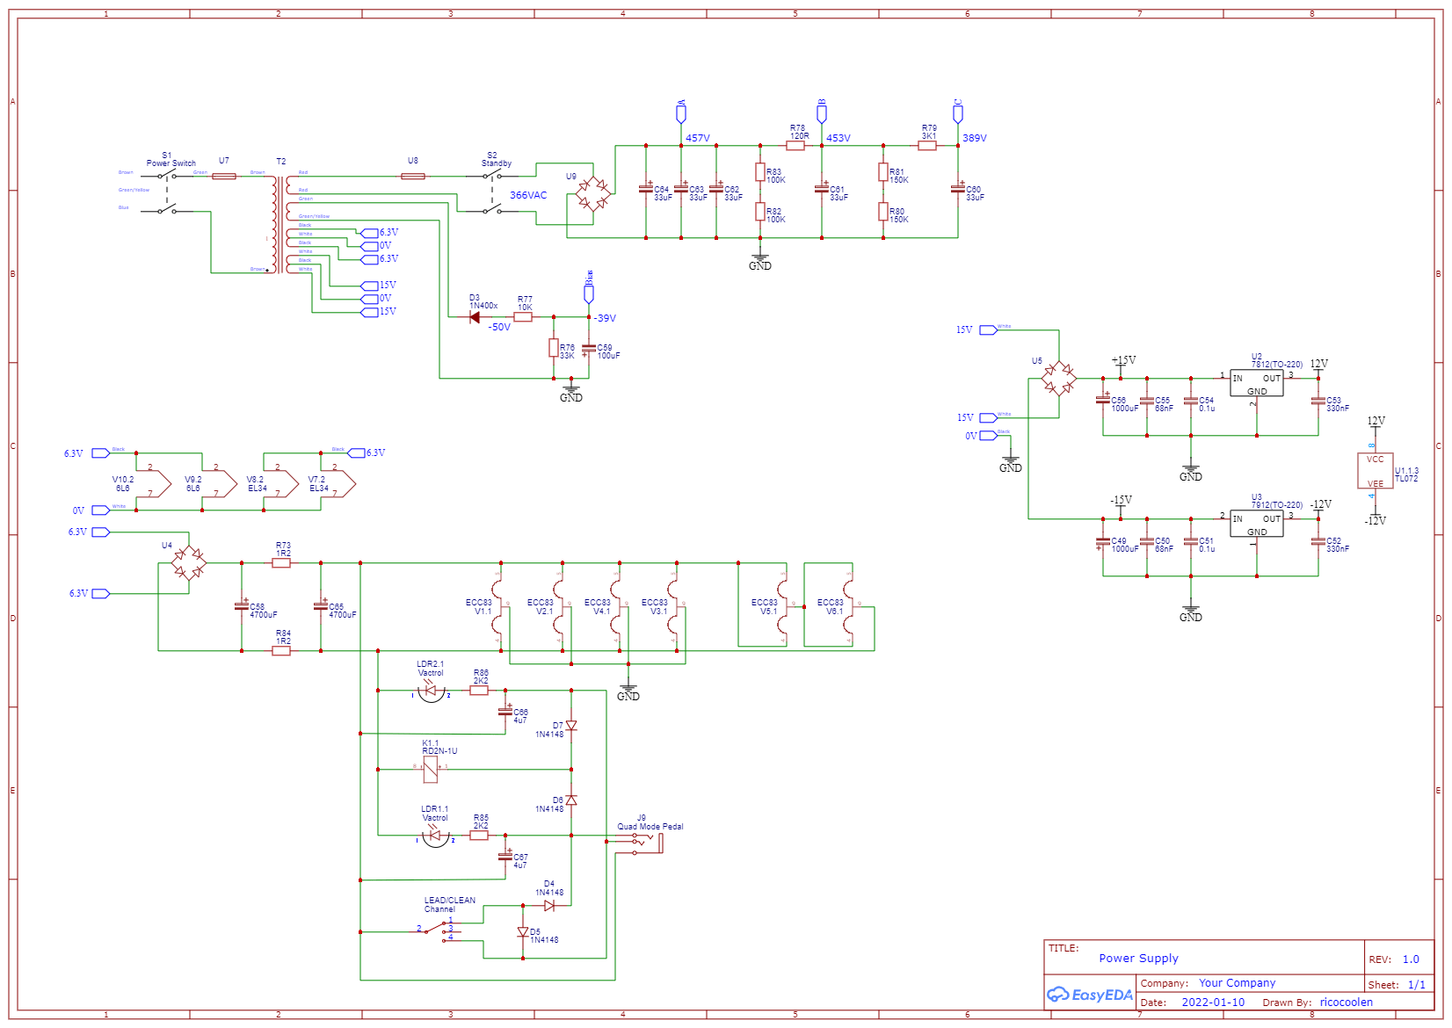
Task: Click the R77 10K resistor
Action: [x=523, y=317]
